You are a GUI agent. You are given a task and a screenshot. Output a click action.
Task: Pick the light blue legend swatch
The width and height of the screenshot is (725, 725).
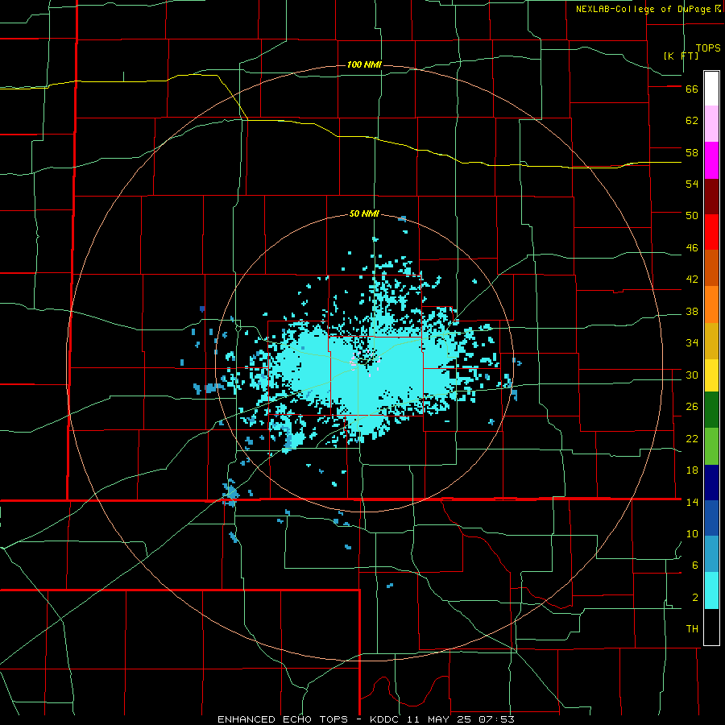(711, 554)
